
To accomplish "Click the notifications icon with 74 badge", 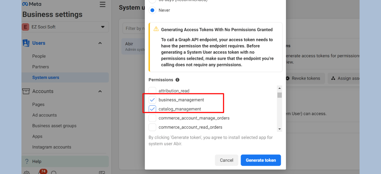I will click(41, 172).
